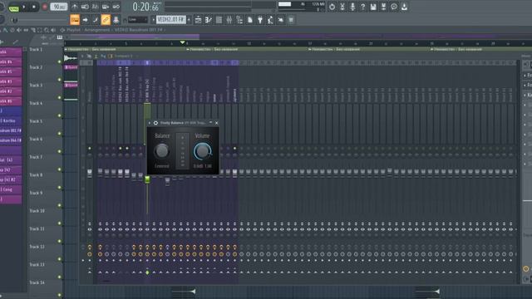Click the stamp icon next to link icon
This screenshot has width=532, height=299.
pos(116,20)
